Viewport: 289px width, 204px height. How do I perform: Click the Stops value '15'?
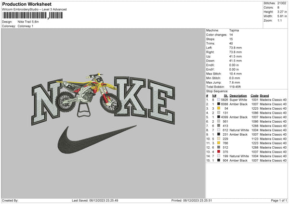tap(231, 39)
